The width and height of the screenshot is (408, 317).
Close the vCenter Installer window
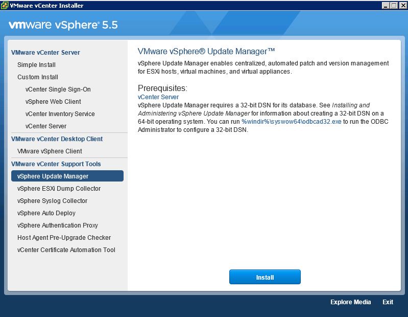click(403, 6)
